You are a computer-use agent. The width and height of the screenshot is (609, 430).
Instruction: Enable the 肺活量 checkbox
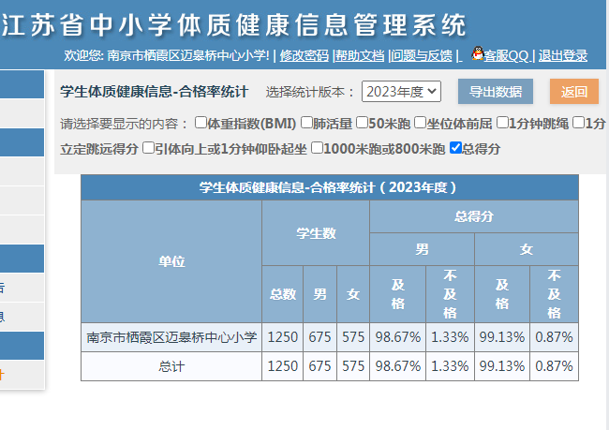tap(306, 123)
